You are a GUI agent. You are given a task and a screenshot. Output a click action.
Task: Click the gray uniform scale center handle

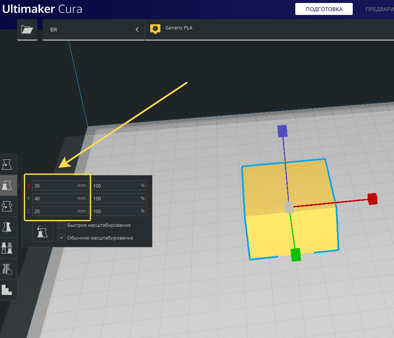point(289,207)
